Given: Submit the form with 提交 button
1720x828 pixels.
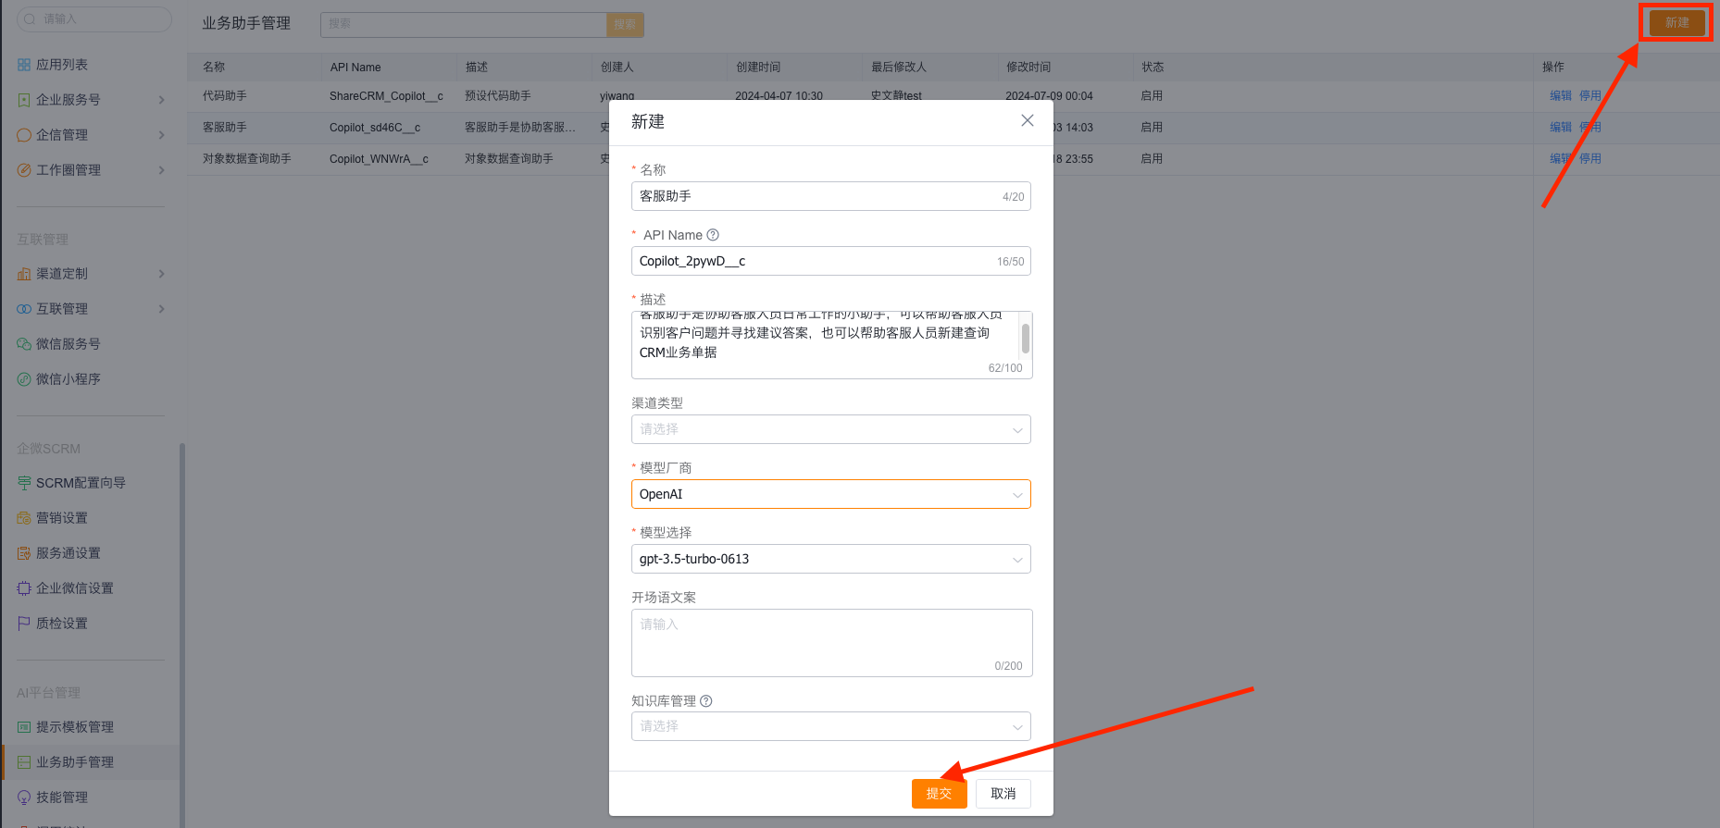Looking at the screenshot, I should 939,794.
